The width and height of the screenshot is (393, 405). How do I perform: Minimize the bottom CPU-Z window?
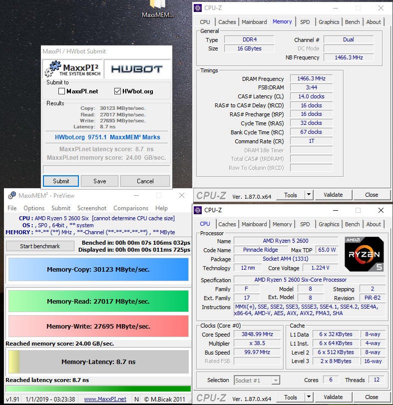[x=336, y=210]
